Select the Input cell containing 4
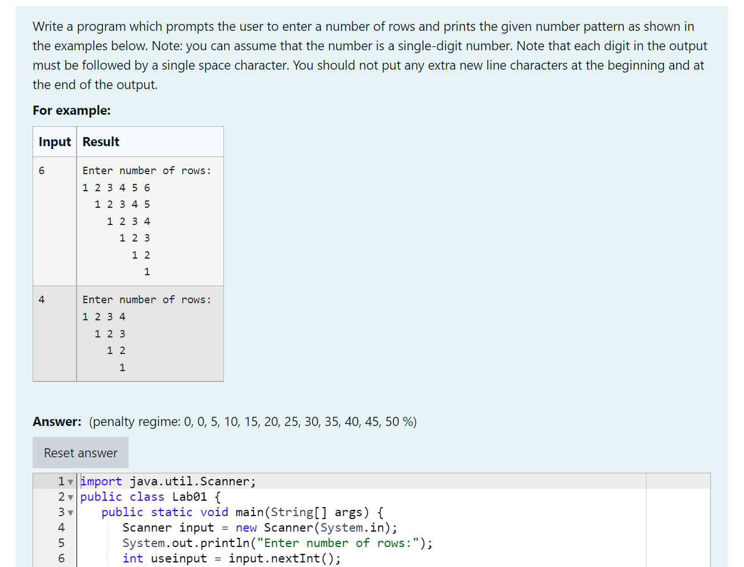Image resolution: width=744 pixels, height=567 pixels. [41, 299]
